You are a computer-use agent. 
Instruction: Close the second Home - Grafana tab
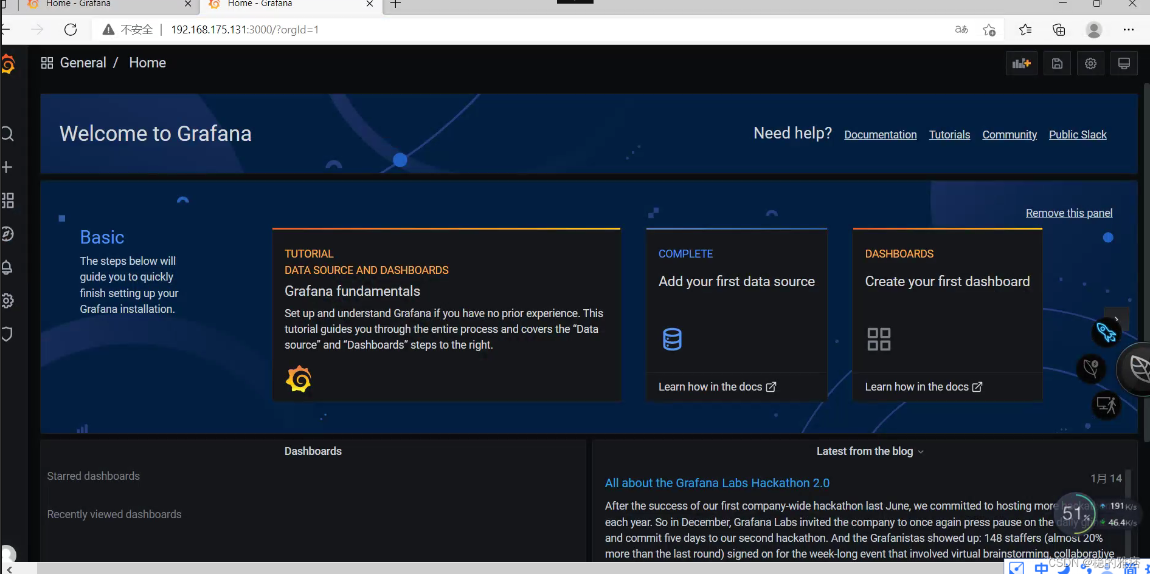[370, 4]
